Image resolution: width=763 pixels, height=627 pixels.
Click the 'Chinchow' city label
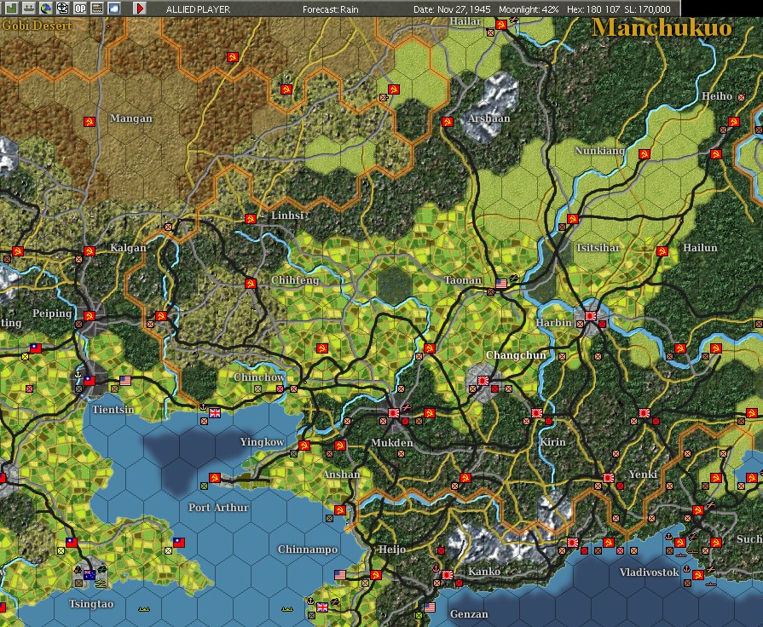259,377
